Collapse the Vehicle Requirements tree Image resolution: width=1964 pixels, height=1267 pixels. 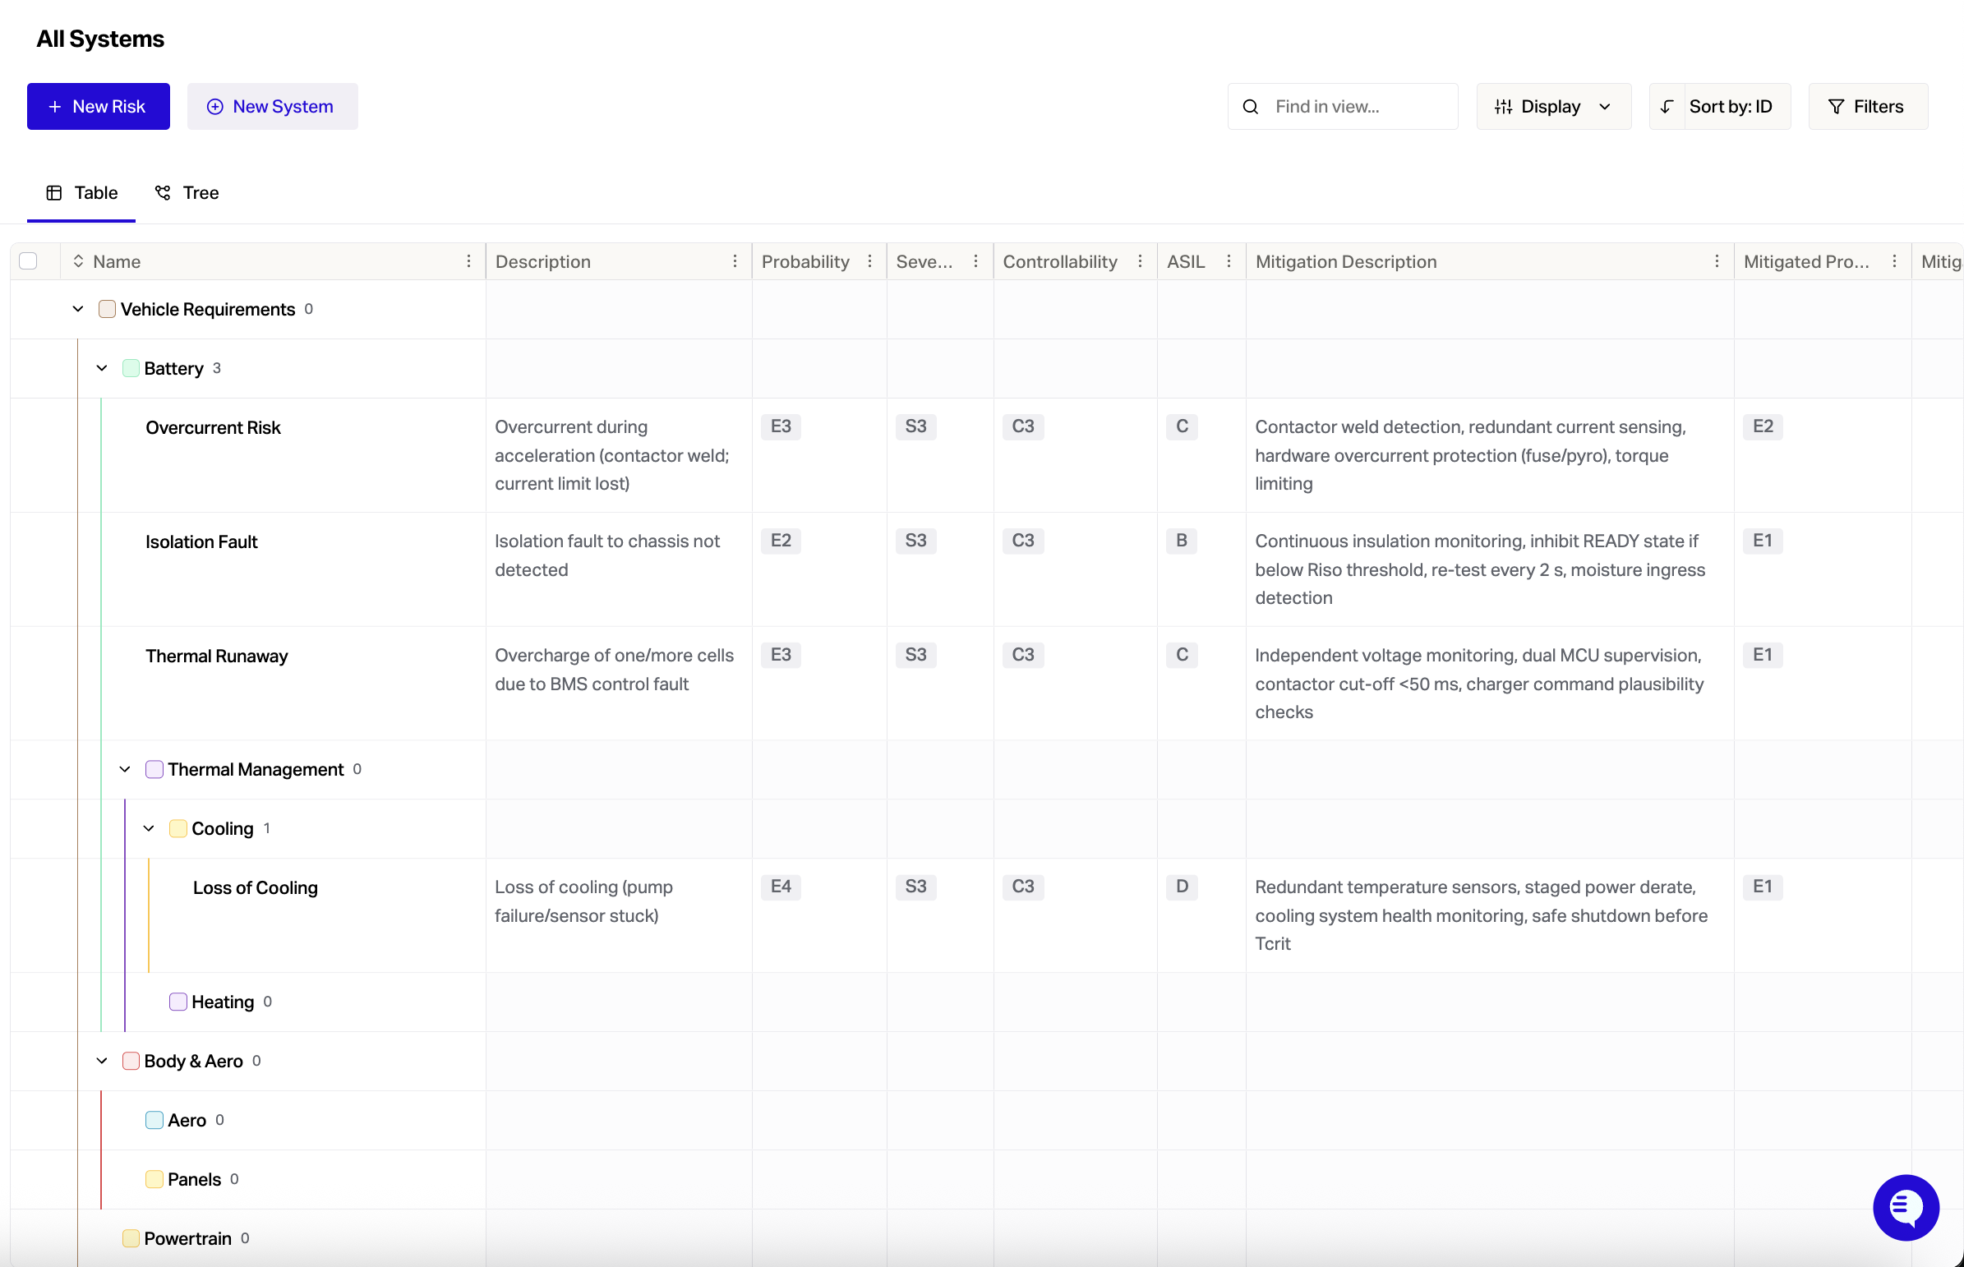tap(78, 309)
